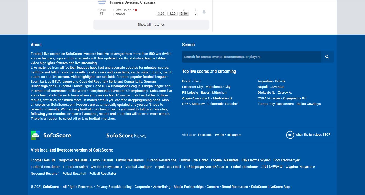Open the Sepak Bola Hasil link

168,167
